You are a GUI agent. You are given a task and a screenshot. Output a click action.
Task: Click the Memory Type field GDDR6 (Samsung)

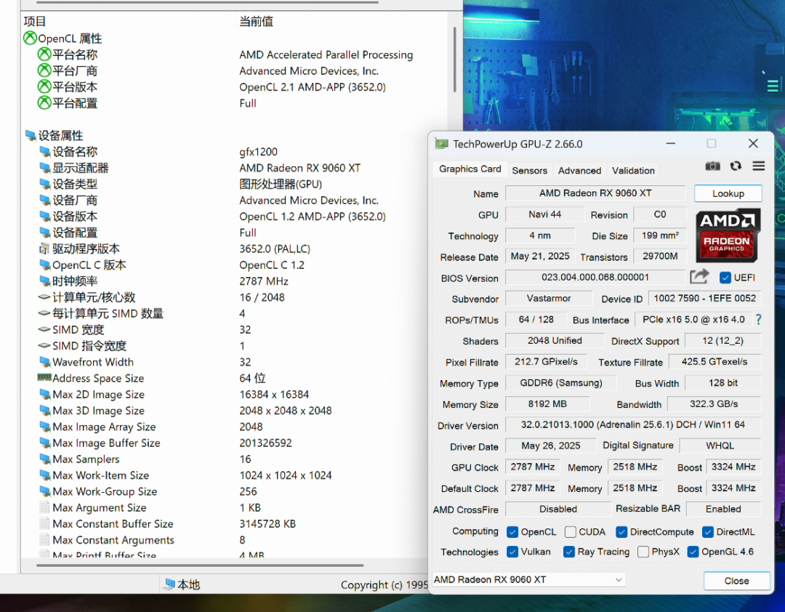560,382
